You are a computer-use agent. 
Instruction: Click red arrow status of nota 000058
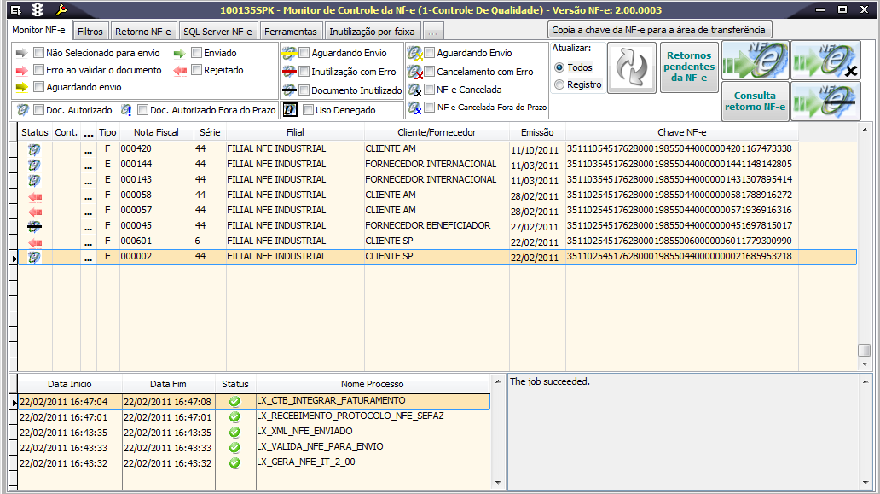tap(35, 195)
